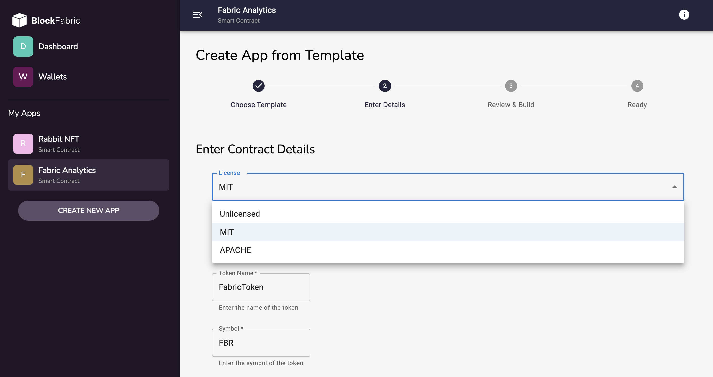Open Dashboard via its D icon

(x=23, y=46)
